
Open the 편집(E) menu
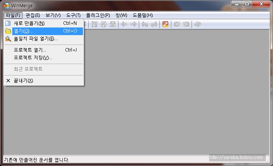click(33, 15)
